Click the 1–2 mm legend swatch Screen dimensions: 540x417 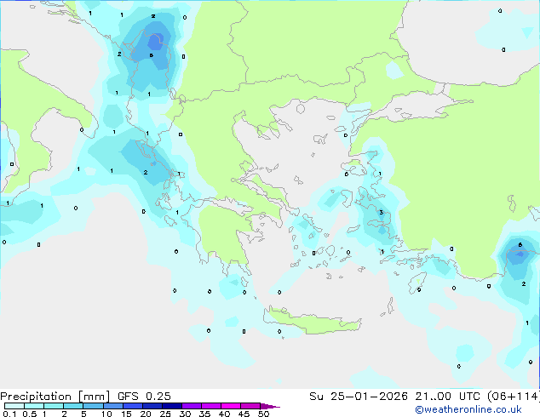54,406
